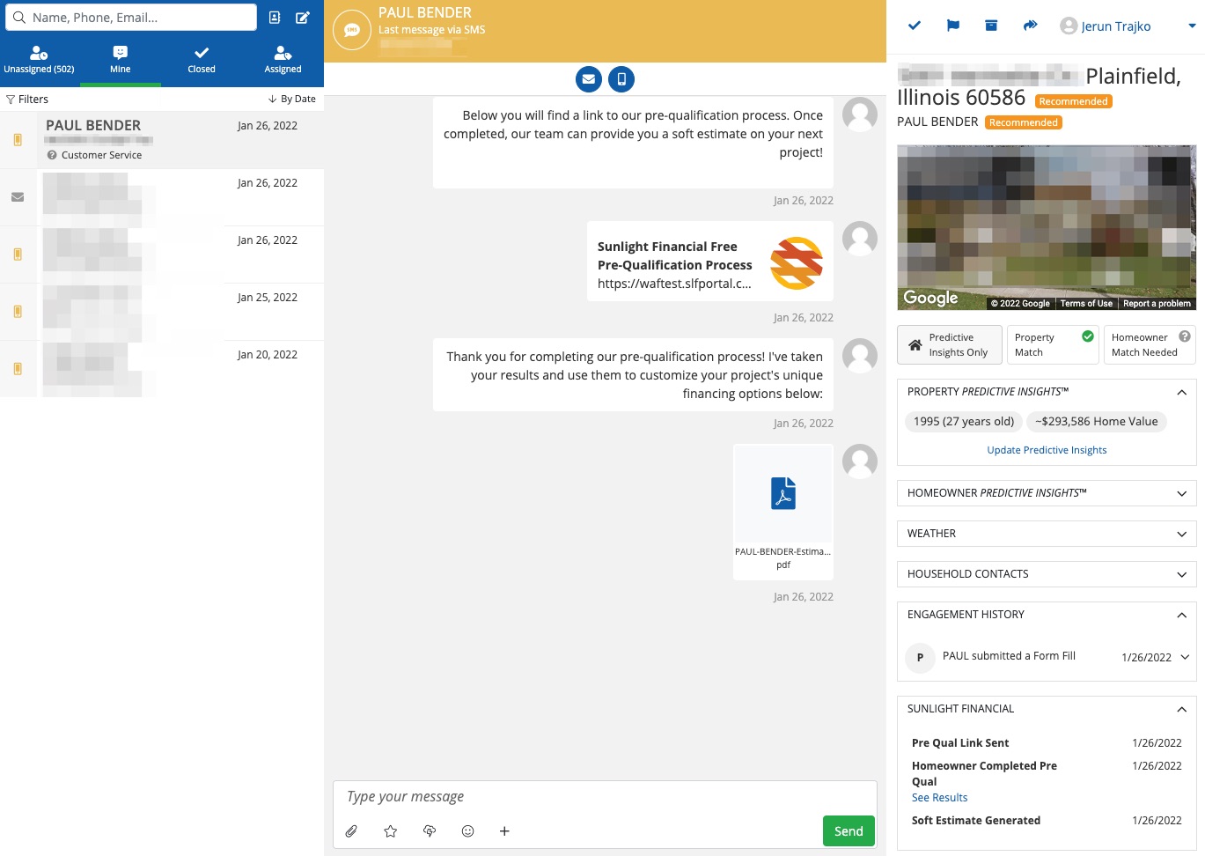Image resolution: width=1205 pixels, height=856 pixels.
Task: Click the forward arrow icon
Action: point(1030,26)
